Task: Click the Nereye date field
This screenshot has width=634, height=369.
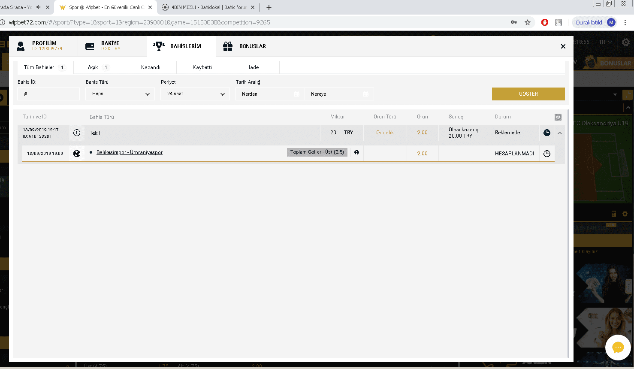Action: pyautogui.click(x=339, y=94)
